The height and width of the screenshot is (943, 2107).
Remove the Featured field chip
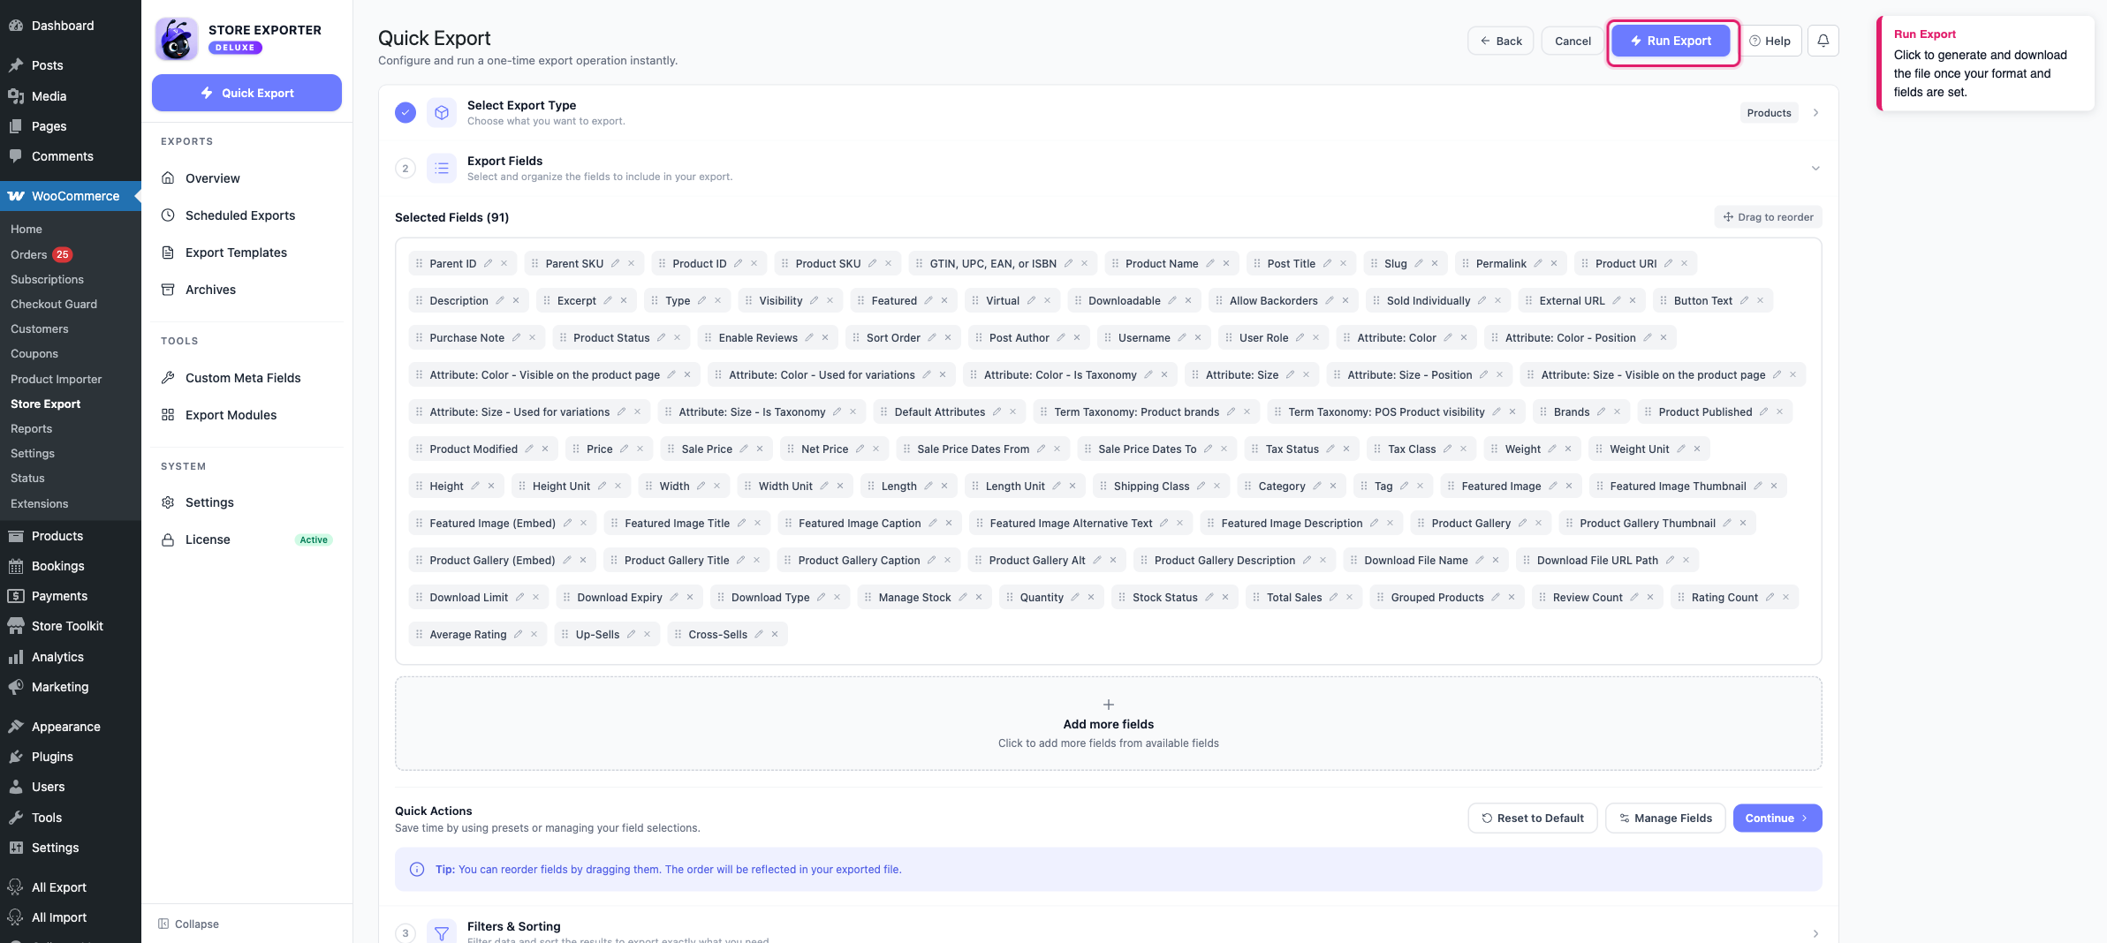(944, 300)
